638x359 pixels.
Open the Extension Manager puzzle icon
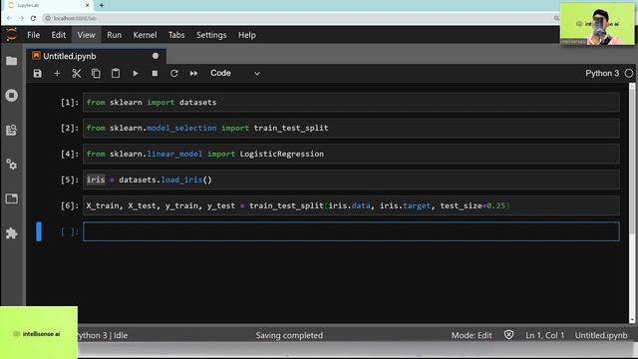point(12,233)
